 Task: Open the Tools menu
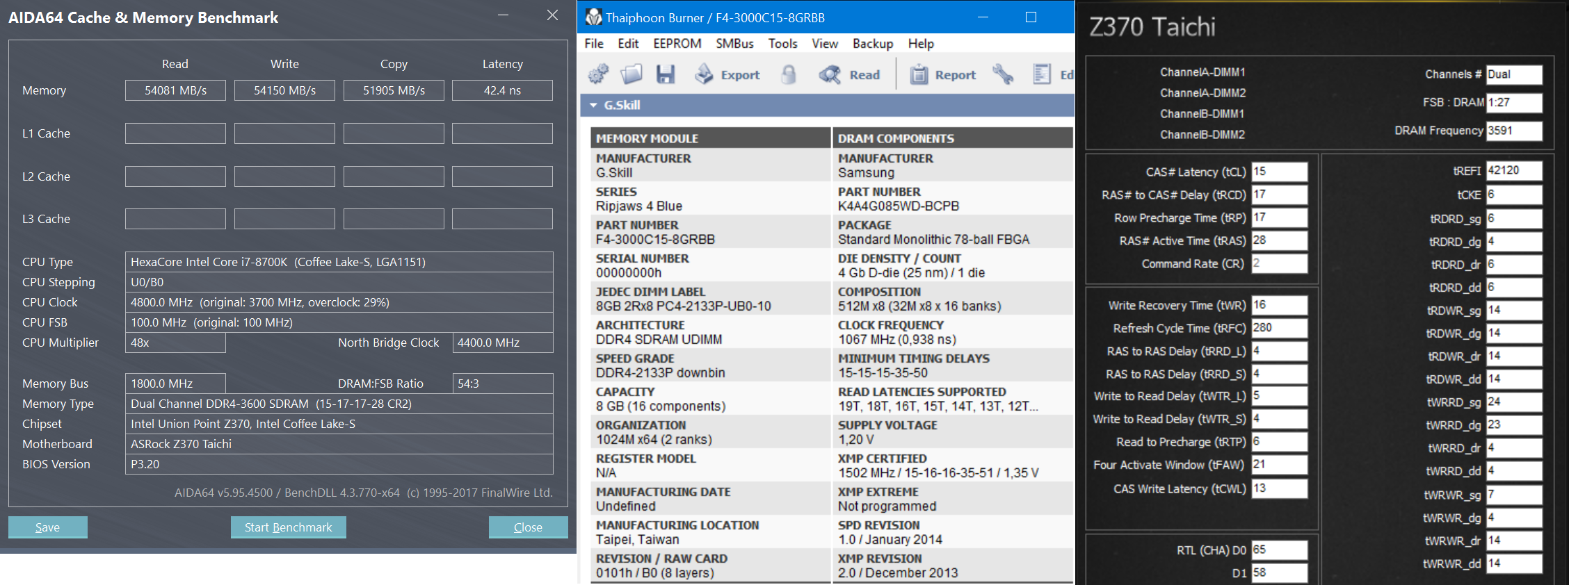tap(782, 44)
